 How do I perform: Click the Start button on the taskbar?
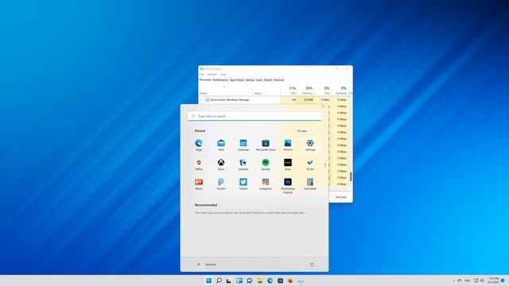pyautogui.click(x=208, y=280)
